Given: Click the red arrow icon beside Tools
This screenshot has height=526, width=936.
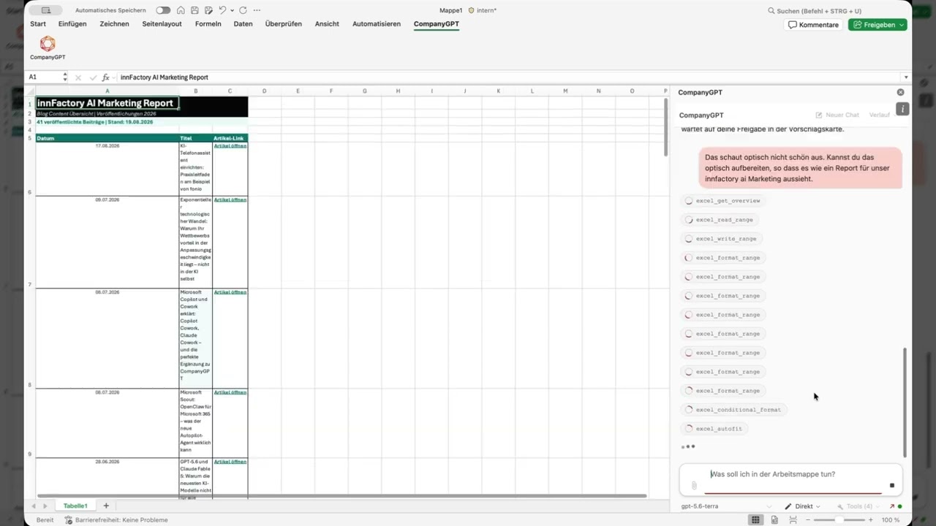Looking at the screenshot, I should tap(891, 506).
